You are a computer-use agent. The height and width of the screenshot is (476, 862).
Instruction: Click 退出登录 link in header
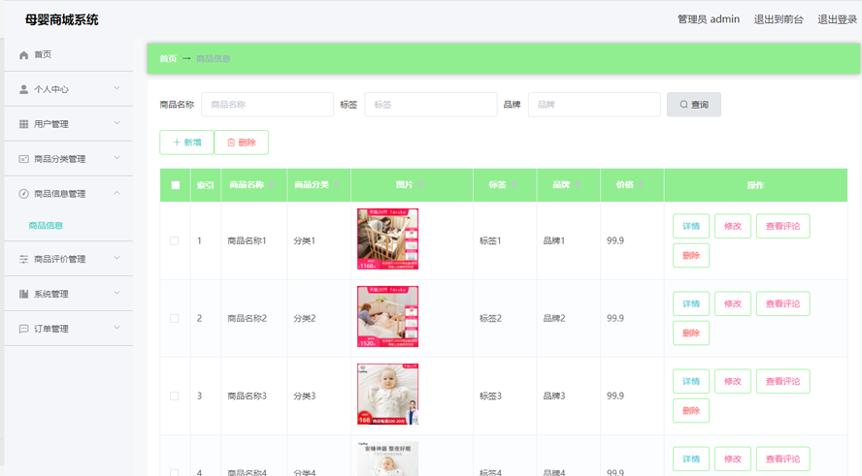(x=838, y=19)
